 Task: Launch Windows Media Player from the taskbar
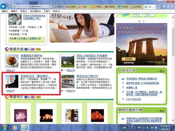15,128
